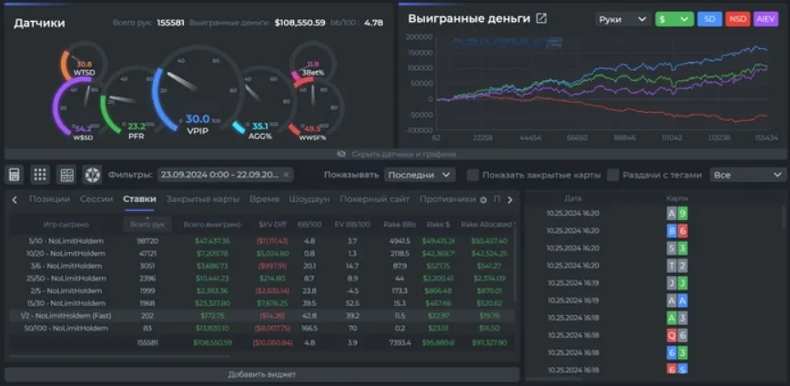Click Скрыть датчики и графики bar

pyautogui.click(x=394, y=154)
